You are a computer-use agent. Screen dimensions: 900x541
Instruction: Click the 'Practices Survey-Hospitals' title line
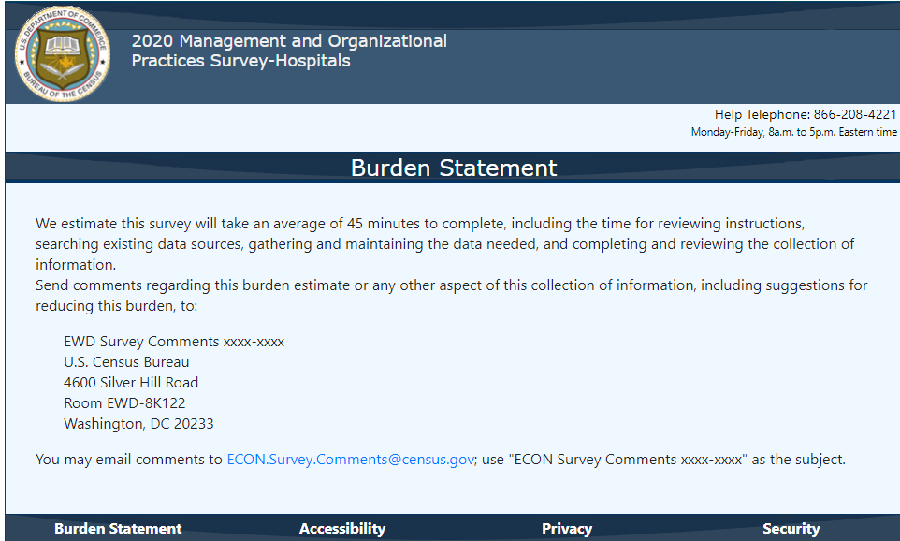pos(241,60)
